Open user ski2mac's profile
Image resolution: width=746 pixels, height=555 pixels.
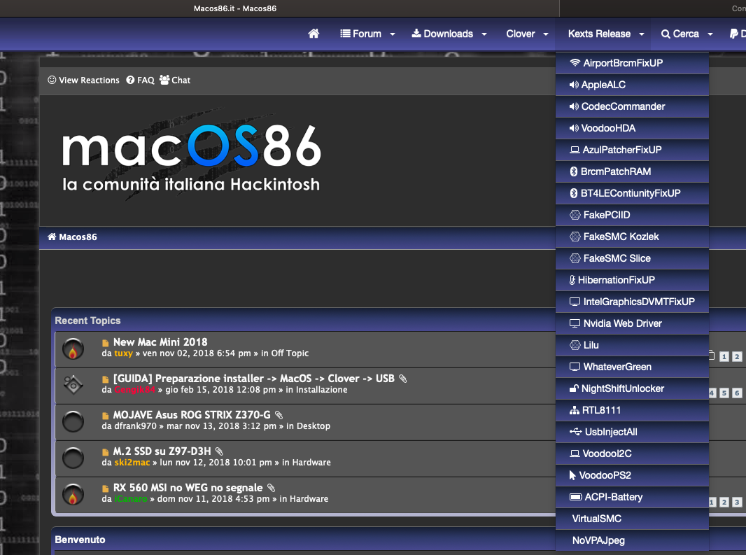coord(132,463)
